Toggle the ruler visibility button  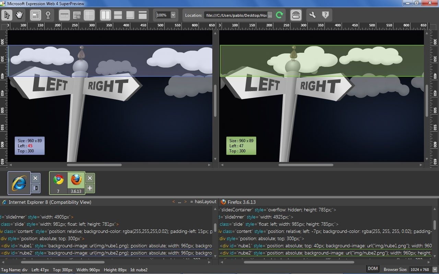64,15
